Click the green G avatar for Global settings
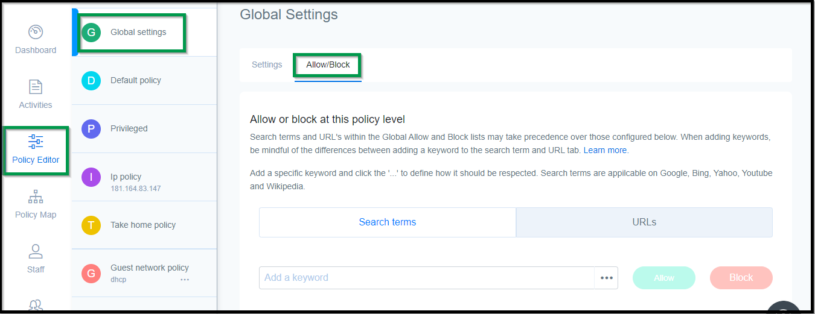Viewport: 815px width, 314px height. tap(91, 33)
